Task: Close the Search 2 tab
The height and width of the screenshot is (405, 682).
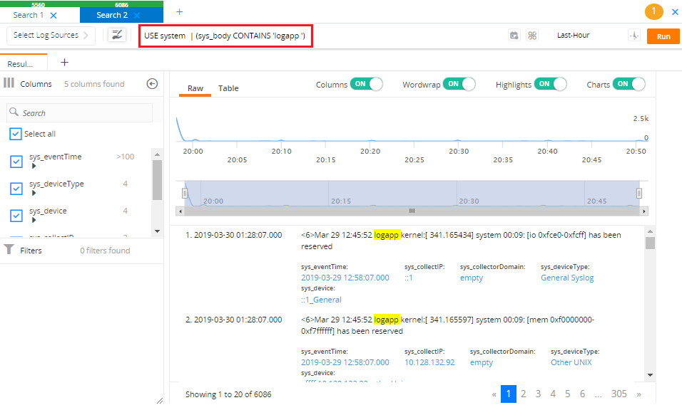Action: tap(137, 16)
